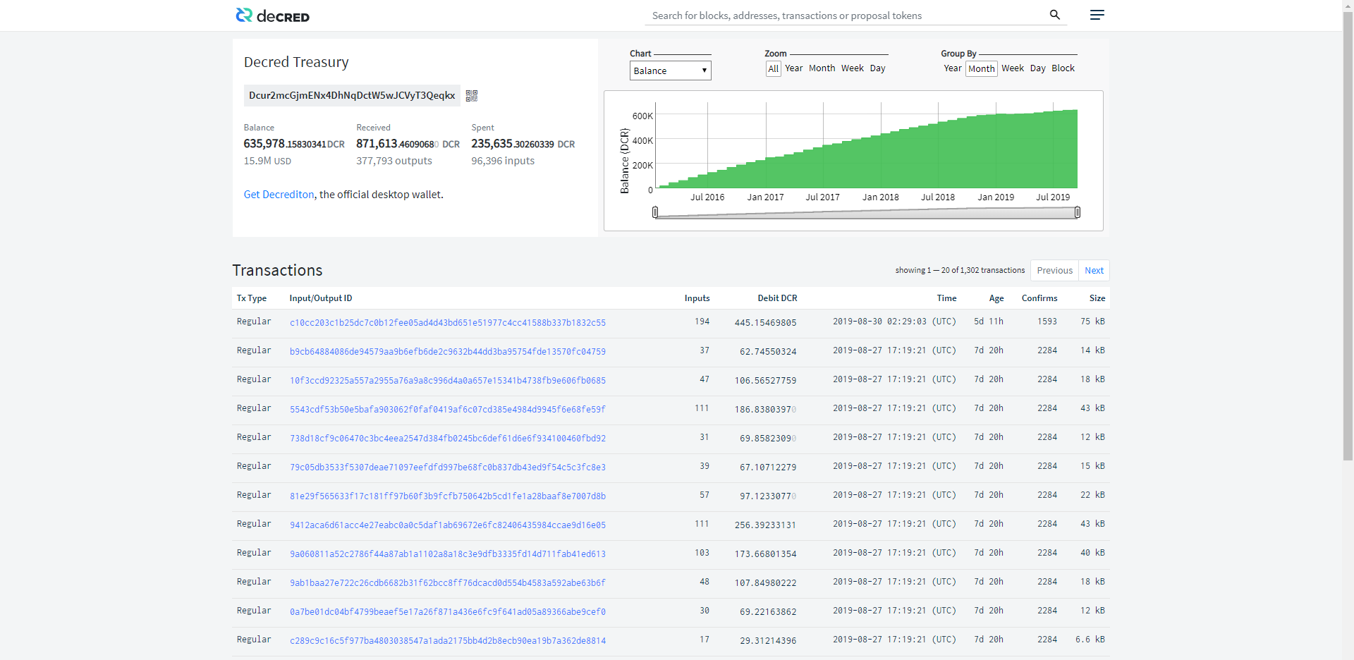Click the Debit DCR column header

(777, 298)
